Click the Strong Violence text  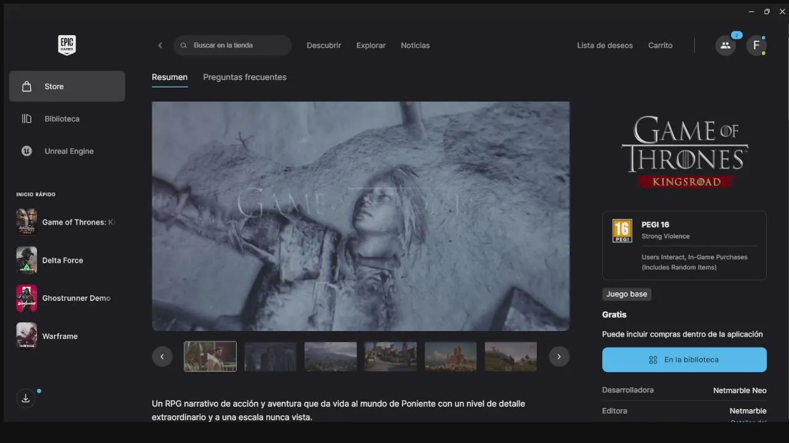click(666, 236)
